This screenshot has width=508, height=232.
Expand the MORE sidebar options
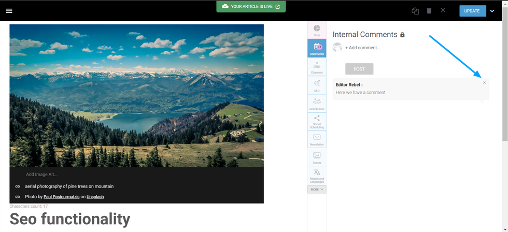point(317,190)
